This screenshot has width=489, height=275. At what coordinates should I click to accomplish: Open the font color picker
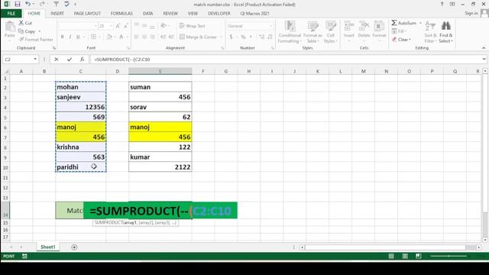point(121,37)
